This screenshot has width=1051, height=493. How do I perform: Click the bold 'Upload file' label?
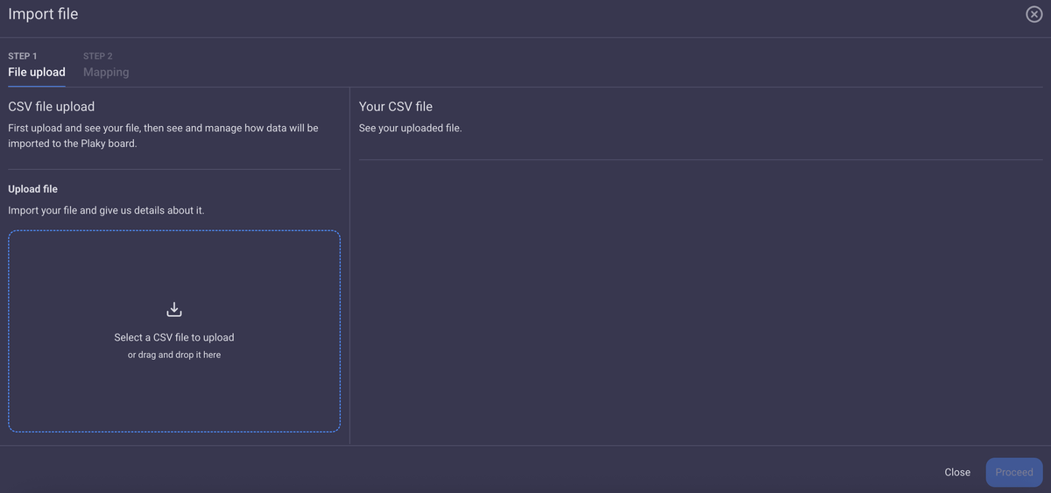point(32,189)
